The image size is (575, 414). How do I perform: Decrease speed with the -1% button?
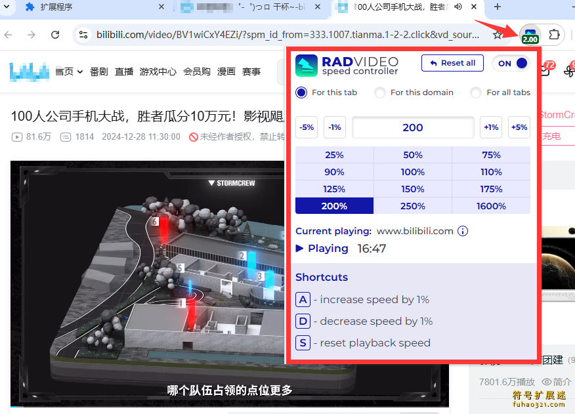pos(335,127)
